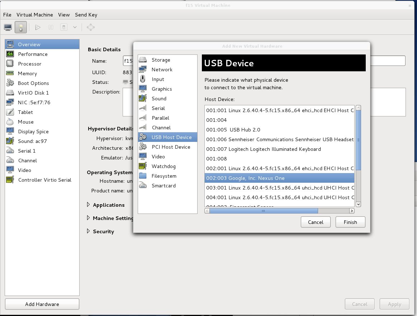Screen dimensions: 417x316
Task: Select Serial 1 icon in sidebar
Action: click(x=10, y=151)
